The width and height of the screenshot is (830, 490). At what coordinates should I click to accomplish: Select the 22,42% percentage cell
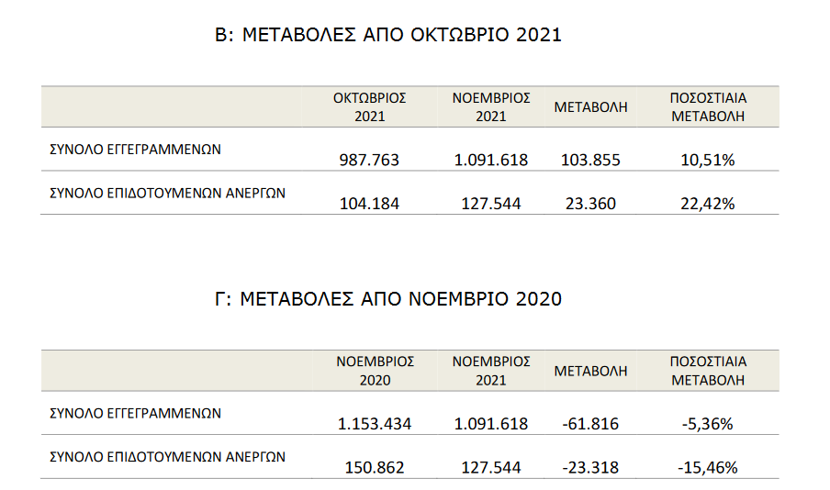tap(708, 204)
